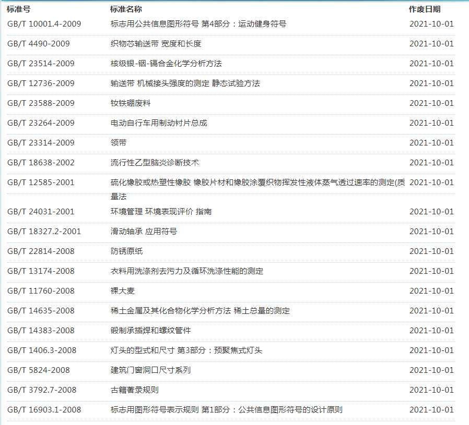This screenshot has width=469, height=425.
Task: Click standard number GB/T 12585-2001
Action: (x=41, y=183)
